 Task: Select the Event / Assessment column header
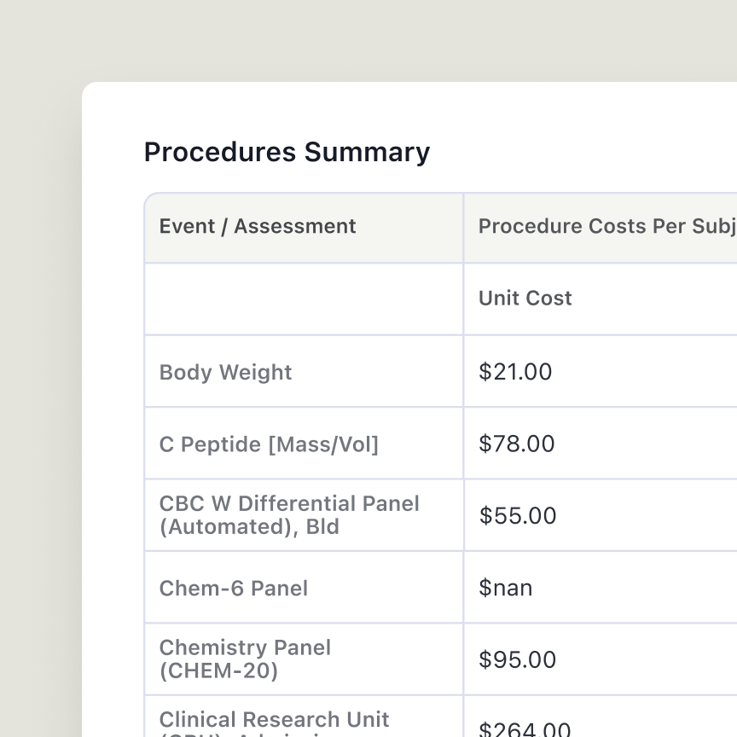(x=258, y=226)
